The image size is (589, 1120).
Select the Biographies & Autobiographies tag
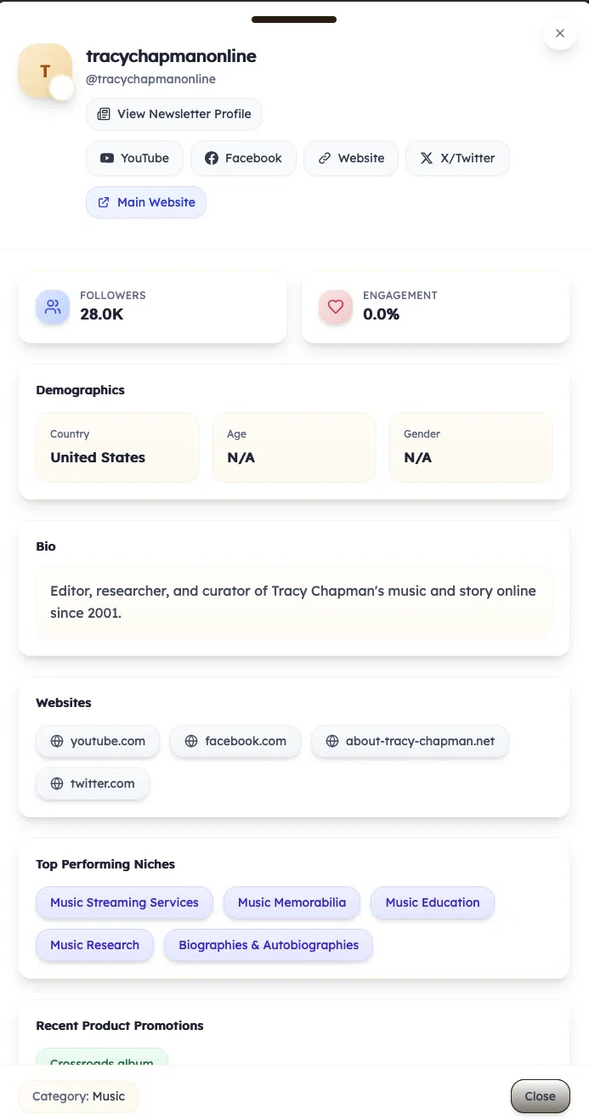(268, 945)
